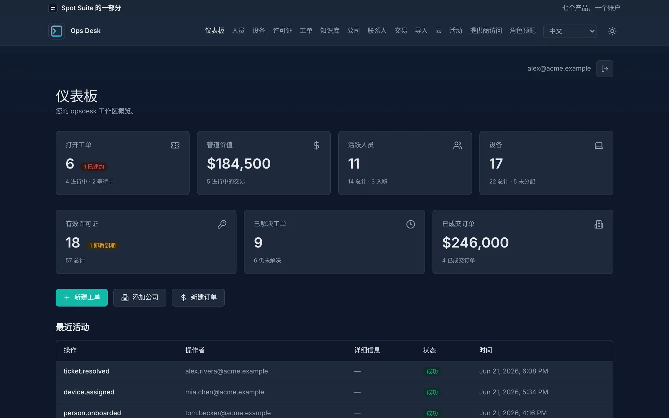The height and width of the screenshot is (418, 669).
Task: Click mia.chen@acme.example operator cell
Action: pos(224,392)
